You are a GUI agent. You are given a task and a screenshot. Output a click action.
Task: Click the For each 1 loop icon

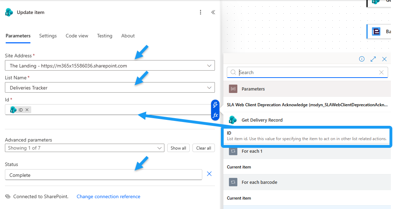(x=233, y=151)
